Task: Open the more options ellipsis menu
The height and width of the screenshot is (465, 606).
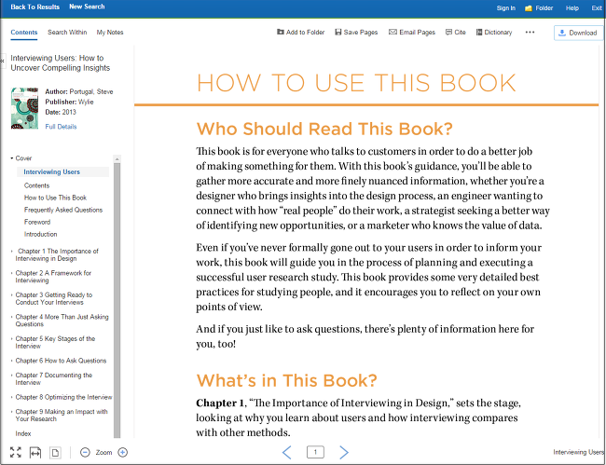Action: (530, 32)
